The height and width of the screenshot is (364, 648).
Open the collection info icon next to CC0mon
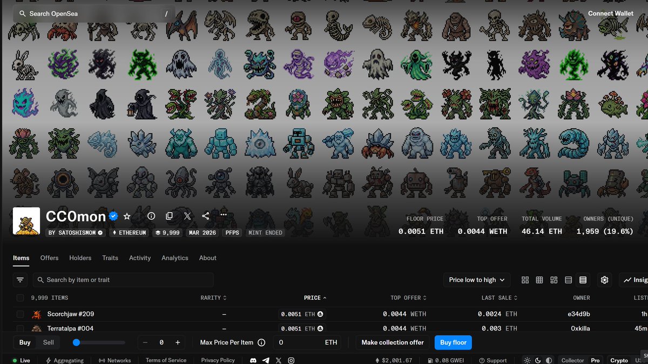coord(151,216)
